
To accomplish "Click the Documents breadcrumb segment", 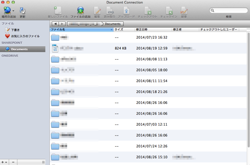I will (x=112, y=24).
